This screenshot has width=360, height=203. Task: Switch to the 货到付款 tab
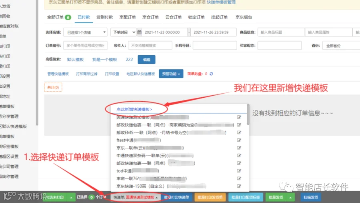104,17
